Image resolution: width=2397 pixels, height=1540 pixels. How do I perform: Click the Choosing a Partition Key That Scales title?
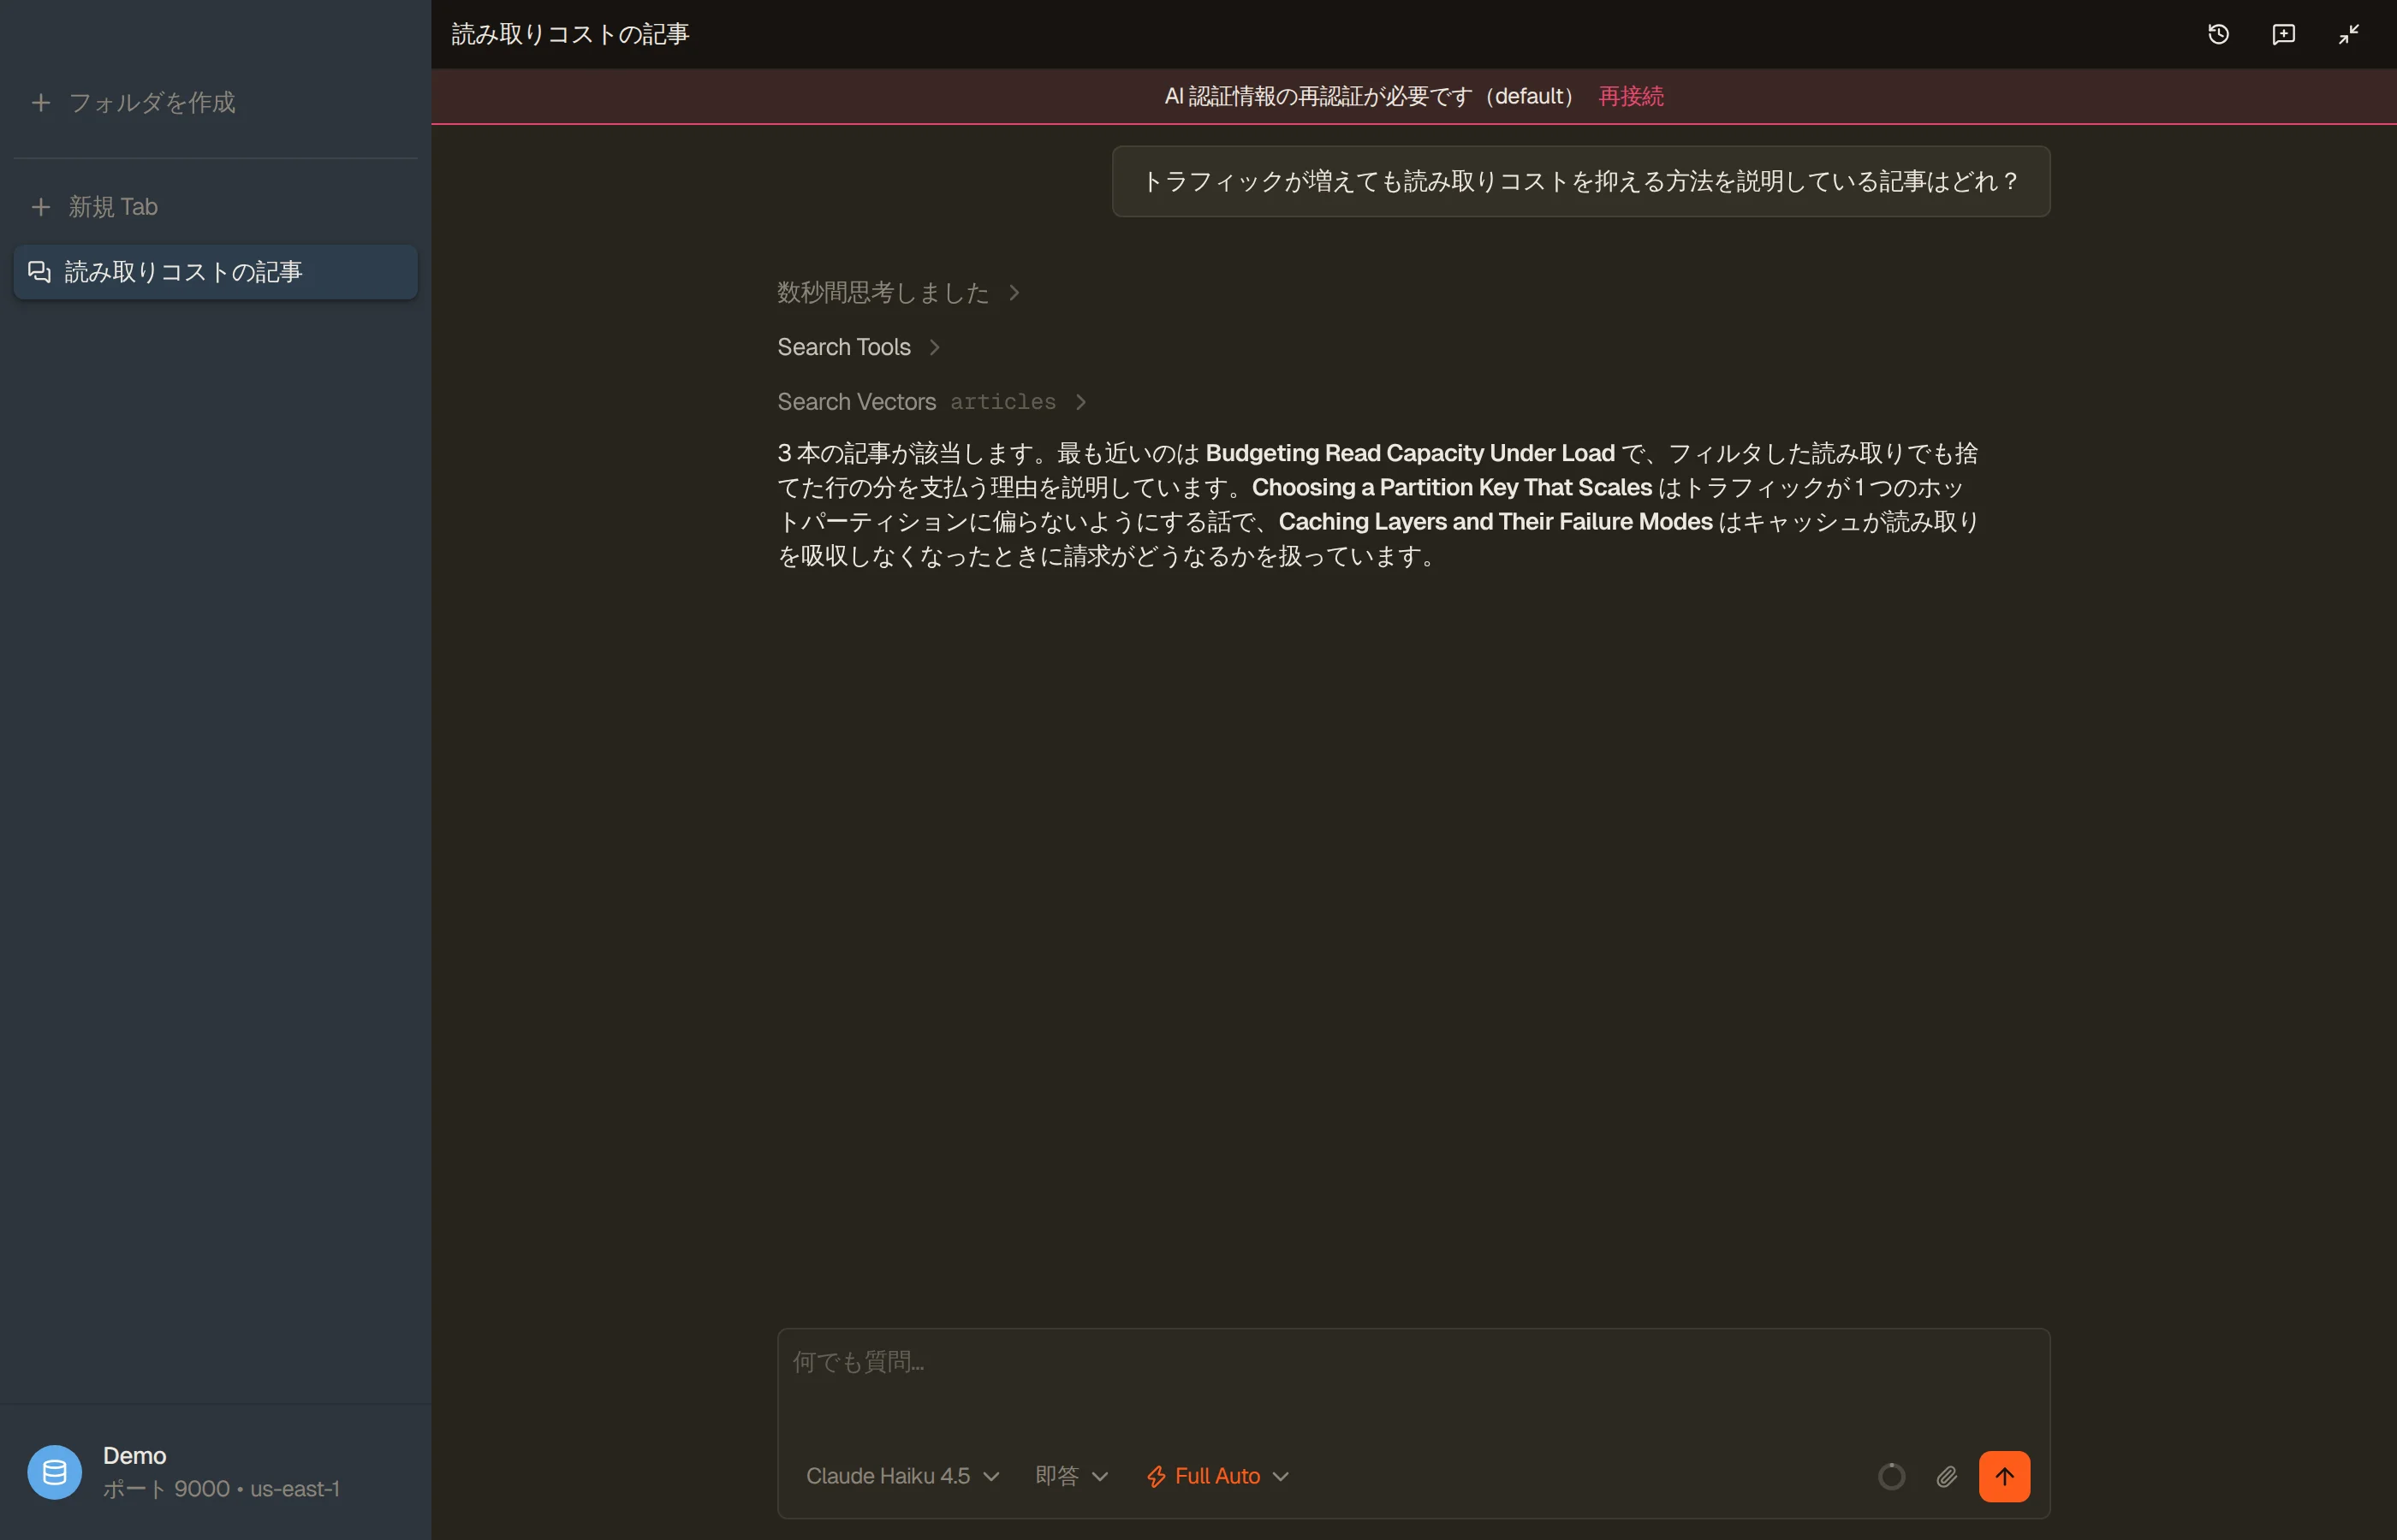pyautogui.click(x=1452, y=487)
